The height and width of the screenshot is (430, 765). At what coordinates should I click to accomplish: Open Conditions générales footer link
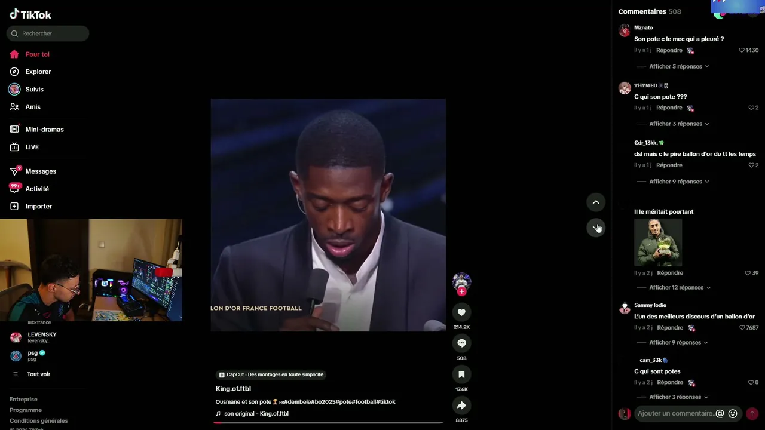coord(39,421)
